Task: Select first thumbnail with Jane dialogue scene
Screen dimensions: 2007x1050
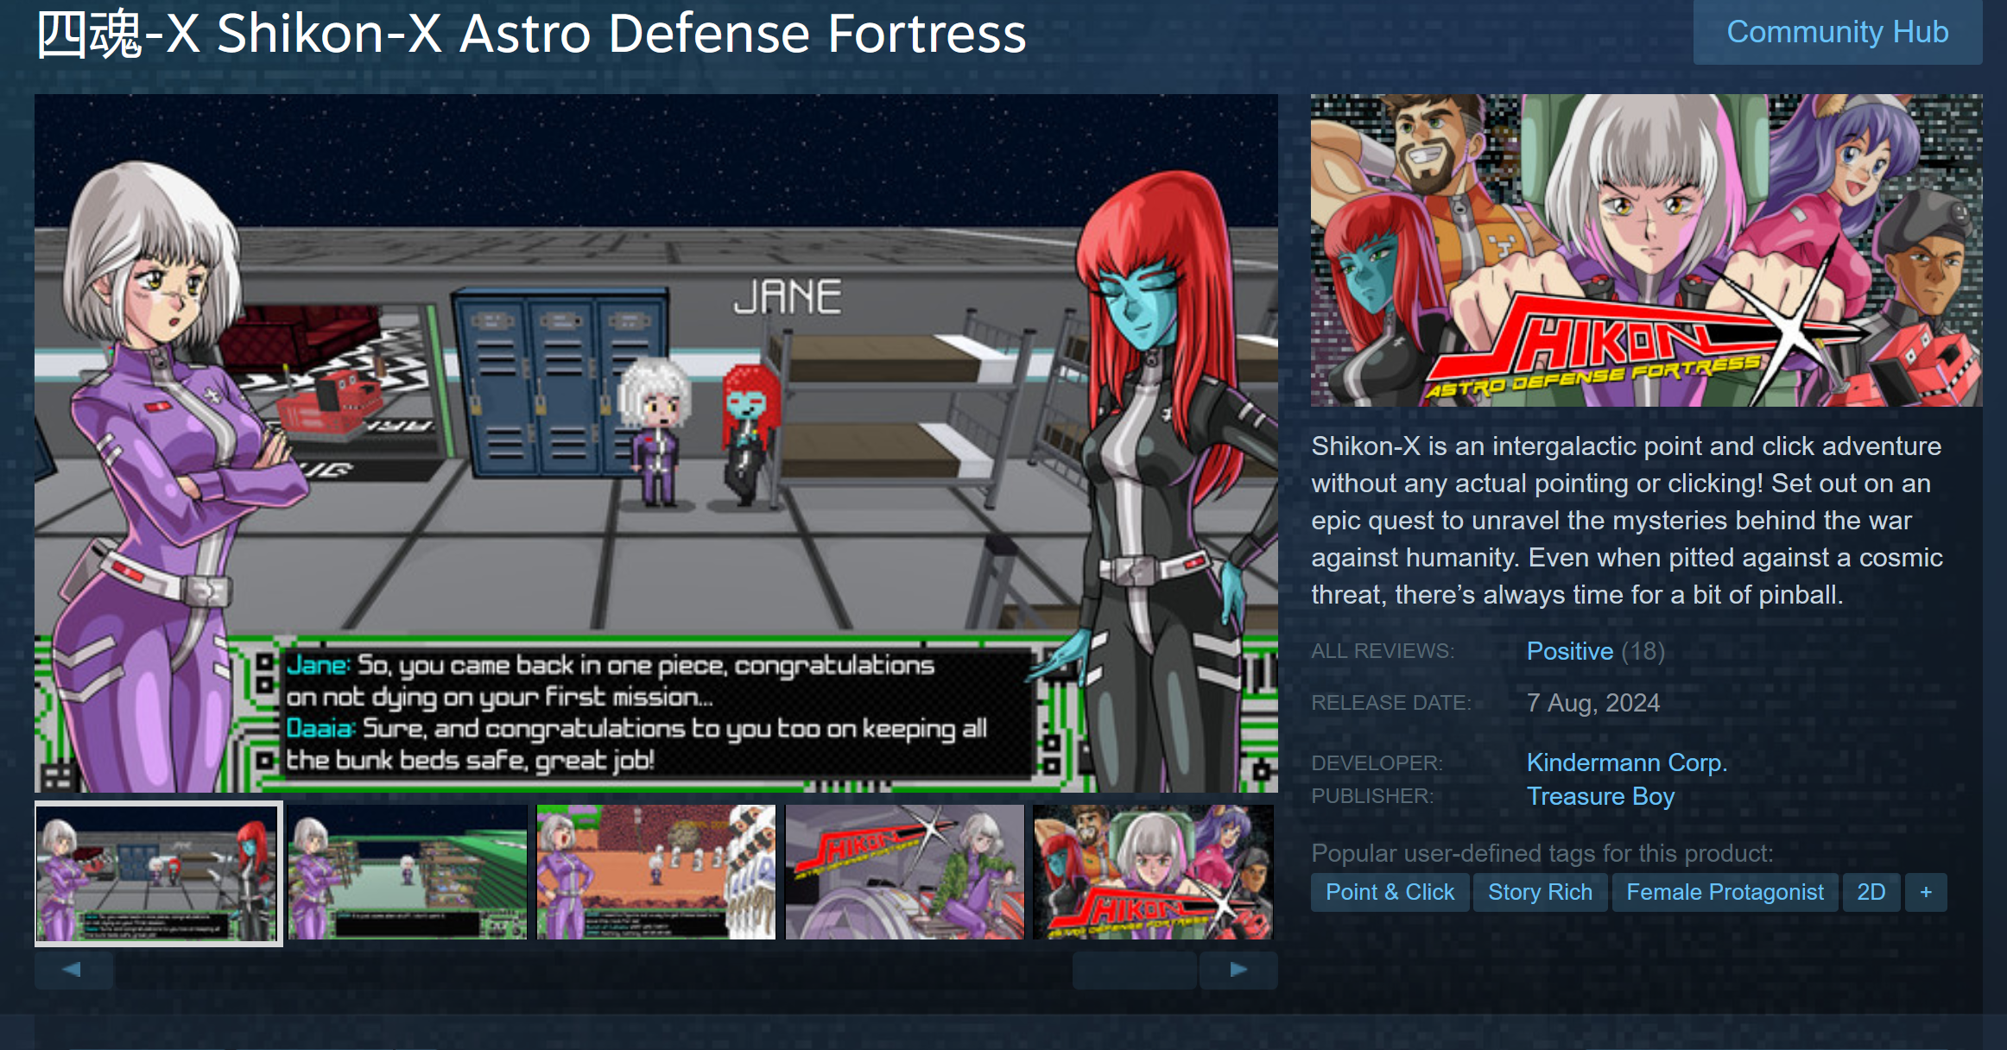Action: (x=158, y=873)
